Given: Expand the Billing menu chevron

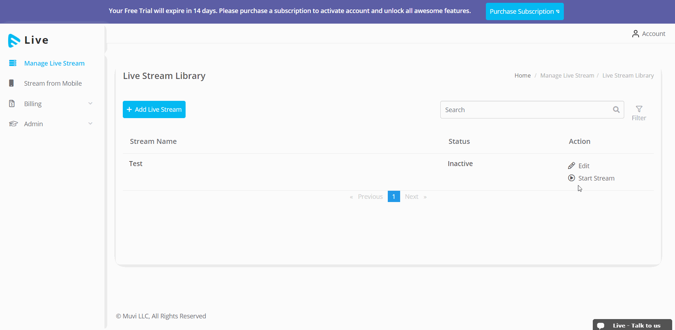Looking at the screenshot, I should tap(90, 104).
